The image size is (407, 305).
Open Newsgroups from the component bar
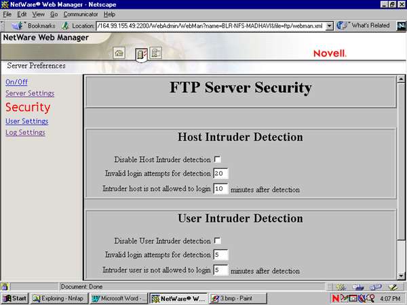pyautogui.click(x=375, y=287)
